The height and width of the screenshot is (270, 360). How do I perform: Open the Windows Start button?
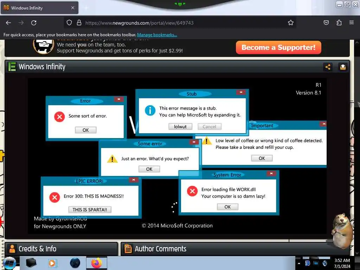coord(9,263)
